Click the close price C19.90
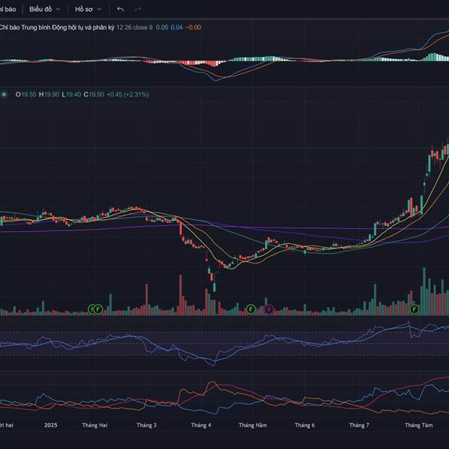 pos(94,94)
